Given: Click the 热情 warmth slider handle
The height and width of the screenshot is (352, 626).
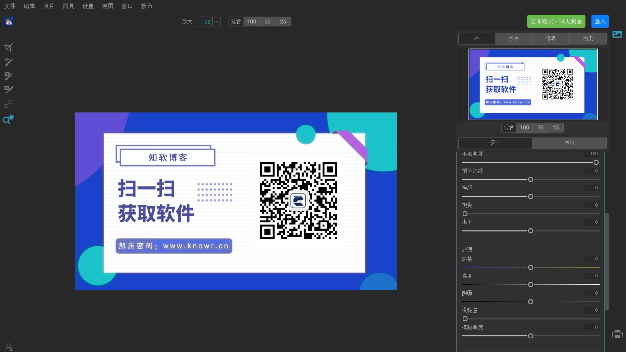Looking at the screenshot, I should coord(531,268).
